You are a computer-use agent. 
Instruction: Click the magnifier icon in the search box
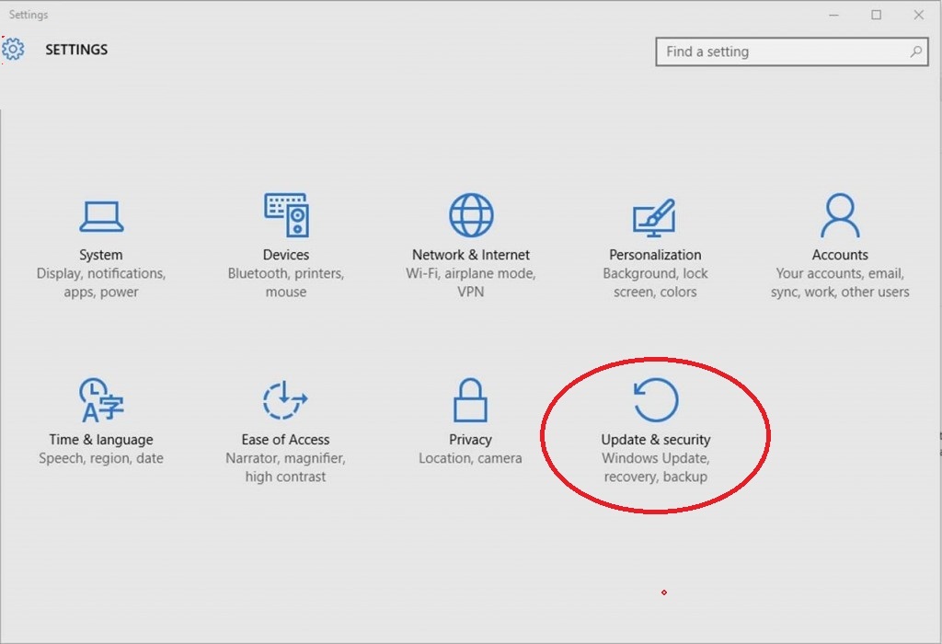pos(916,52)
